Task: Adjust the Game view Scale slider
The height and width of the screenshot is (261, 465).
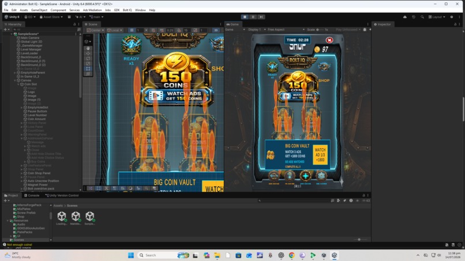Action: click(320, 29)
